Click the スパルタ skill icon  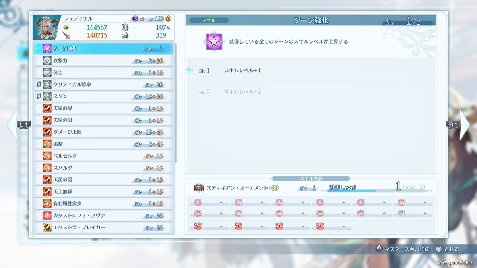47,168
